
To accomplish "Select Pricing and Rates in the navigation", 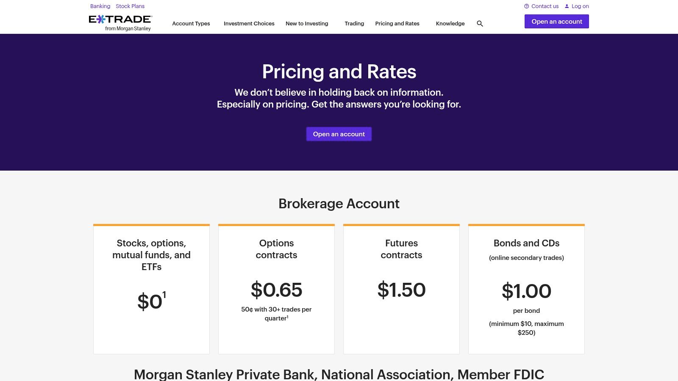I will pos(397,24).
